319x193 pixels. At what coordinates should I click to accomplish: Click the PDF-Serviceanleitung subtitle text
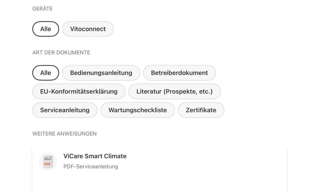point(91,167)
